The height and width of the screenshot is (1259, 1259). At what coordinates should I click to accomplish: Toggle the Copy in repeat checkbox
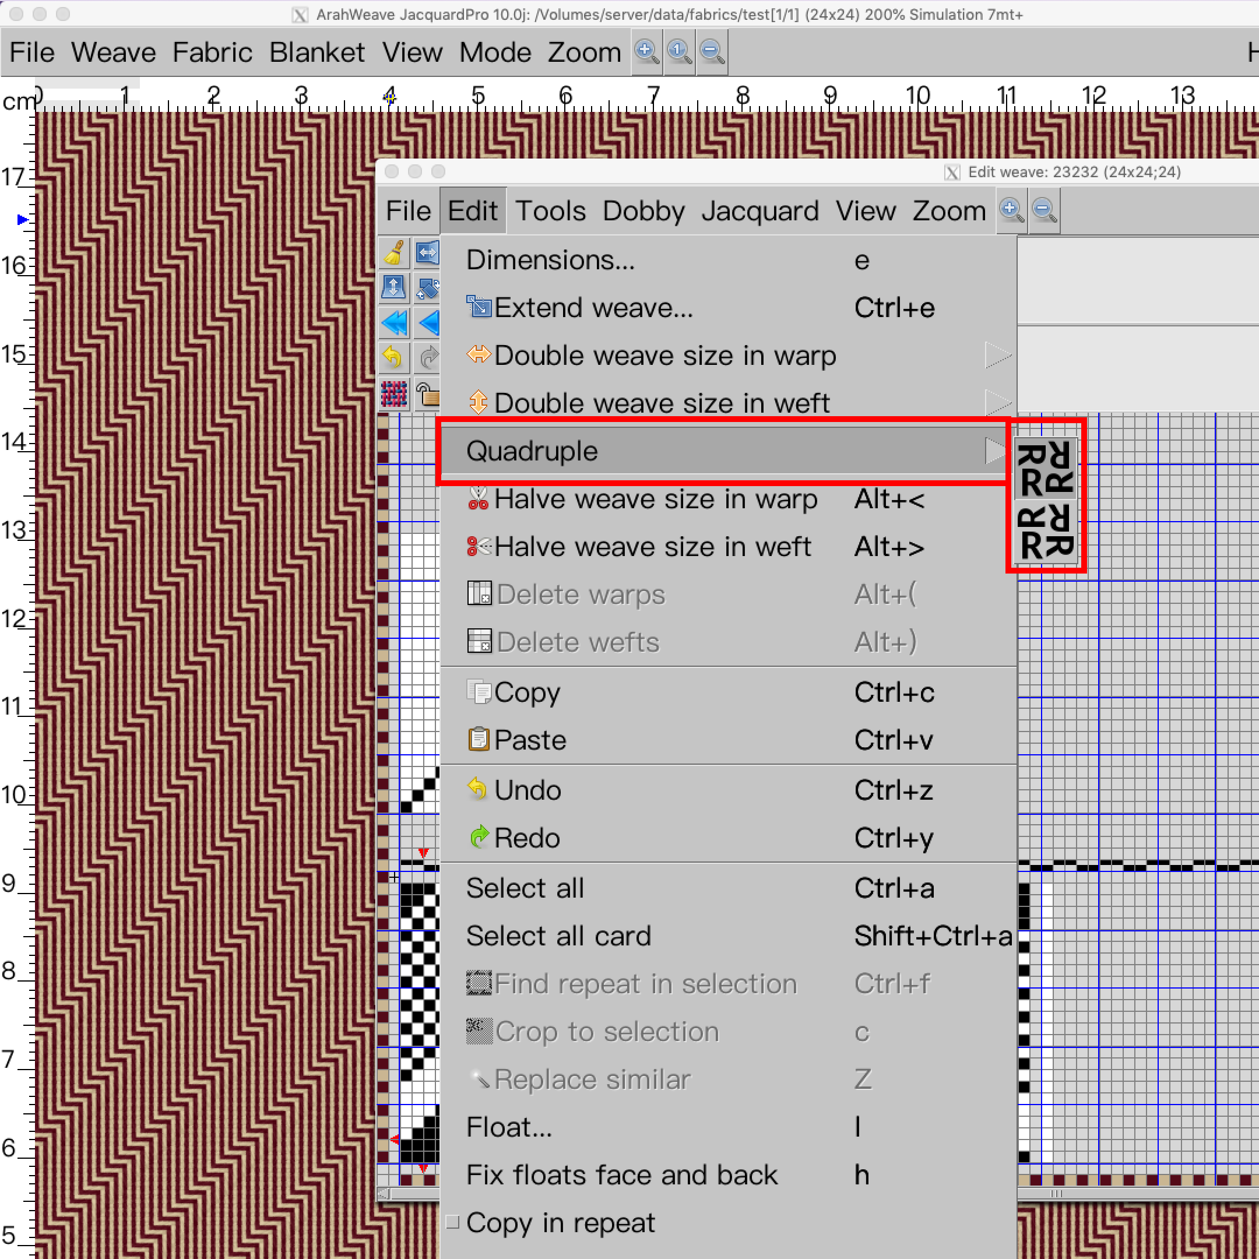[x=453, y=1222]
